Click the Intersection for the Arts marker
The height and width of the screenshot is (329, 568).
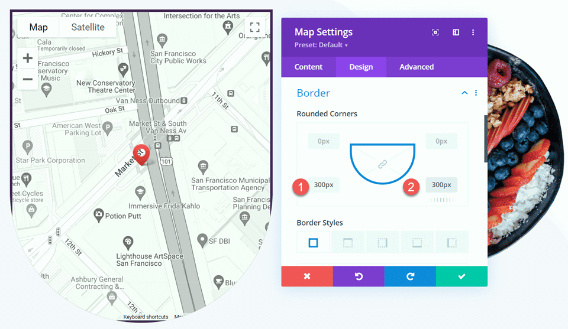[x=228, y=28]
